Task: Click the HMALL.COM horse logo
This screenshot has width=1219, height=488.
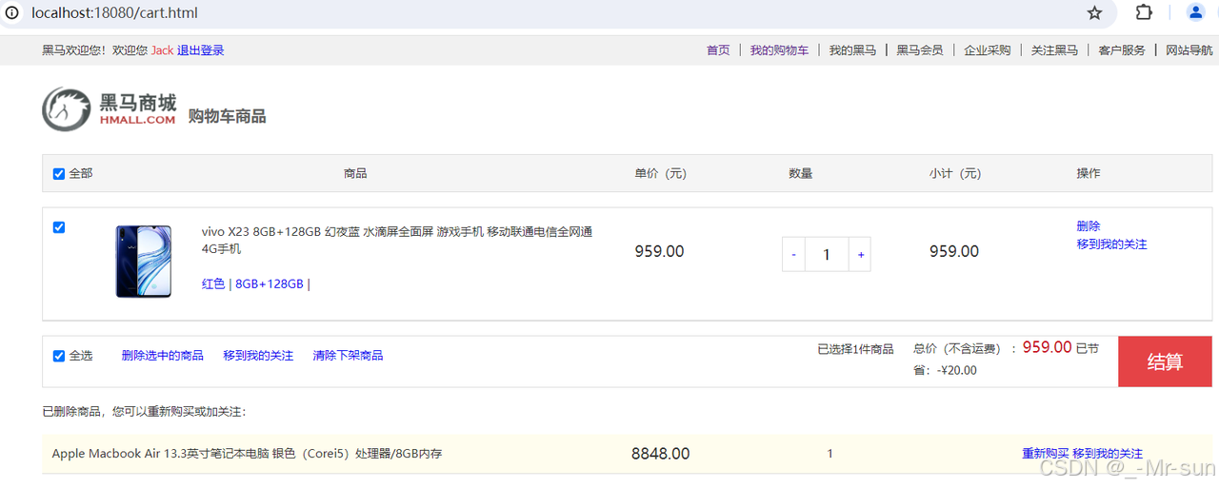Action: (x=110, y=109)
